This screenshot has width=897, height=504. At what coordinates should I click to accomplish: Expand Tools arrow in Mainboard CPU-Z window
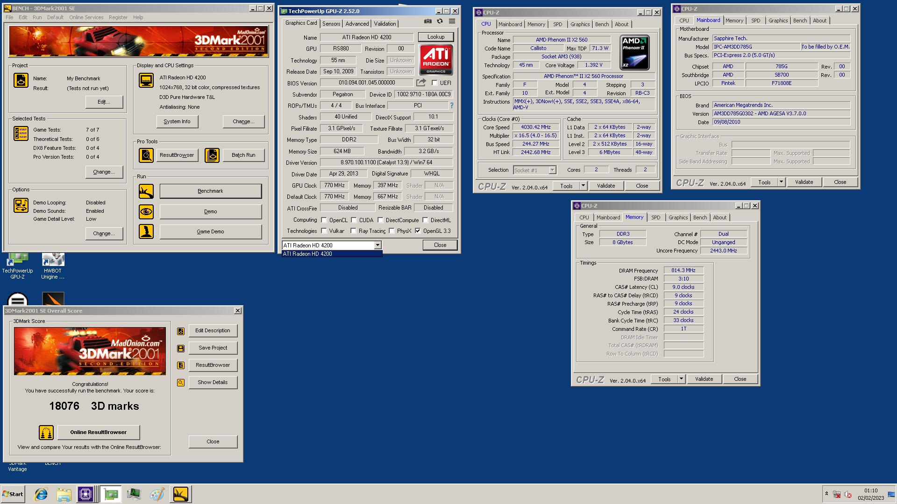(x=781, y=182)
